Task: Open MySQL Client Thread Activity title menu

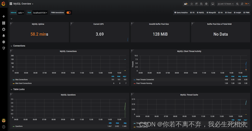Action: pos(189,51)
